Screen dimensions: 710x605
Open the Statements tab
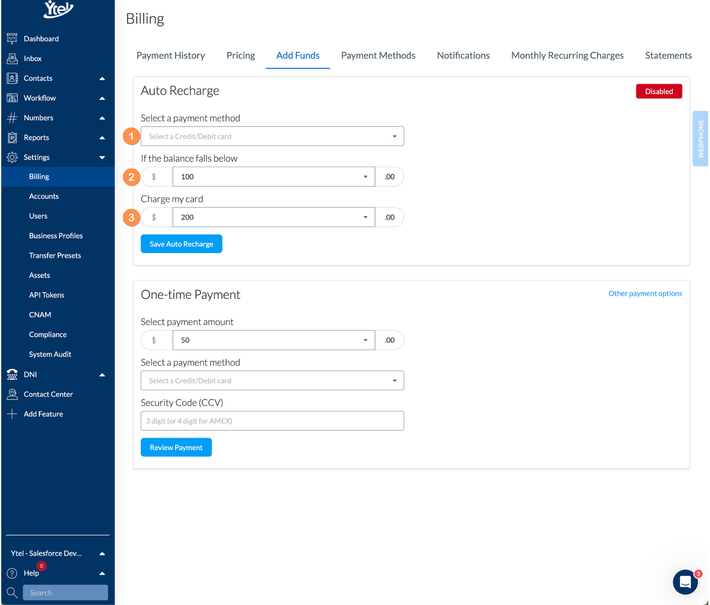668,55
